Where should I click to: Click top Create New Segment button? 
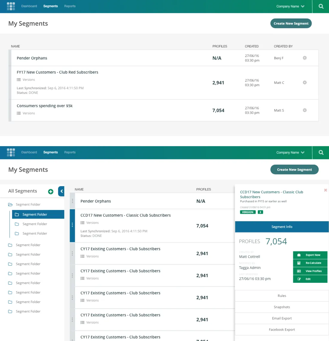pyautogui.click(x=291, y=24)
